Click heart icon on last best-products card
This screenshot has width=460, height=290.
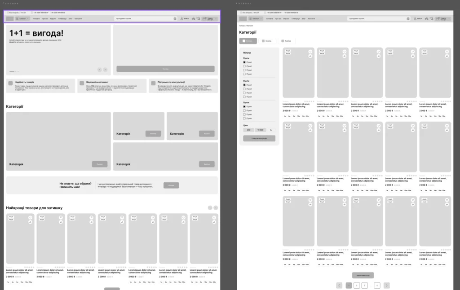214,218
